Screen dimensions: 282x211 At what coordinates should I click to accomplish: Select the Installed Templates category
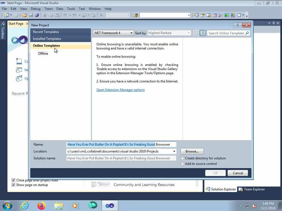(x=61, y=38)
